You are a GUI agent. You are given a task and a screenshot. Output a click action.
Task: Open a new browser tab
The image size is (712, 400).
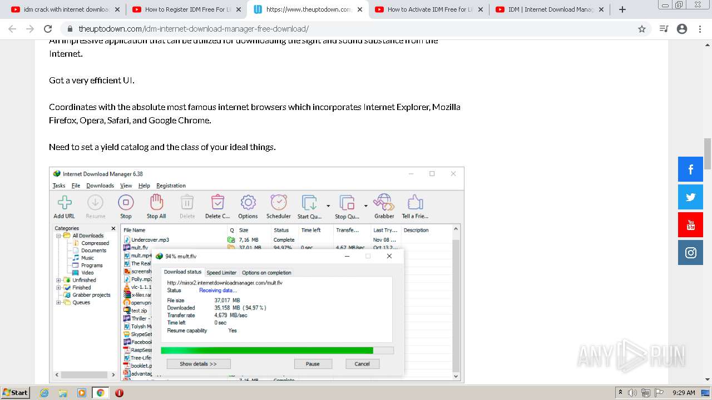622,9
